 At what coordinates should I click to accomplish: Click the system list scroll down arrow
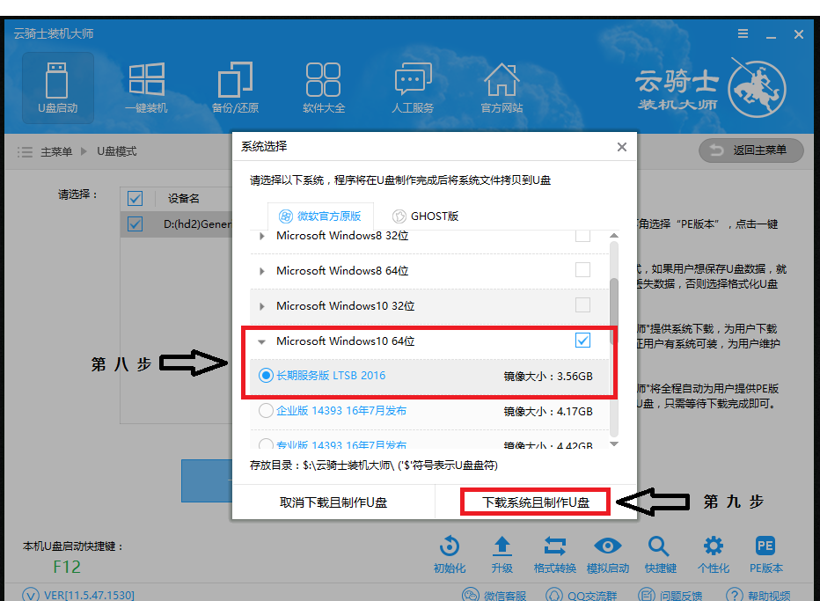(614, 443)
